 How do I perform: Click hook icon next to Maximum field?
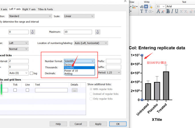(x=97, y=32)
